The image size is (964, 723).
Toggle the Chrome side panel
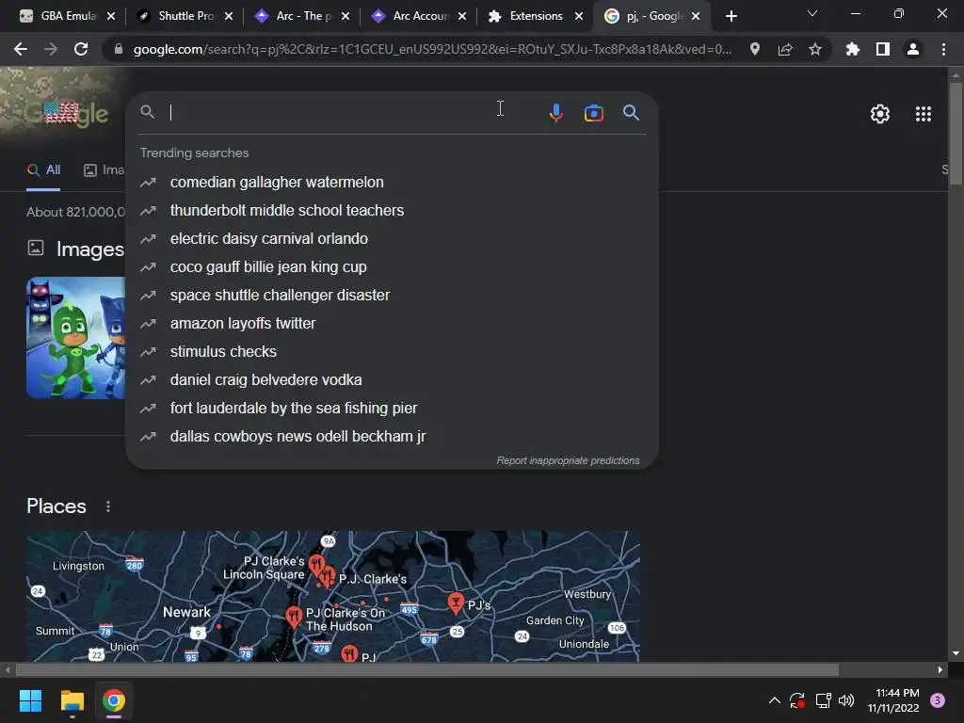click(883, 49)
